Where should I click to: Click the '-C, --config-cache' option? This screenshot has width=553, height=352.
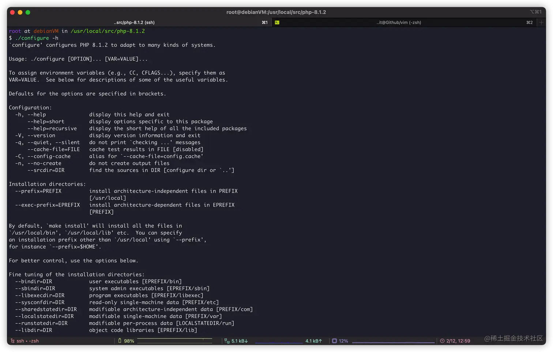pos(43,156)
